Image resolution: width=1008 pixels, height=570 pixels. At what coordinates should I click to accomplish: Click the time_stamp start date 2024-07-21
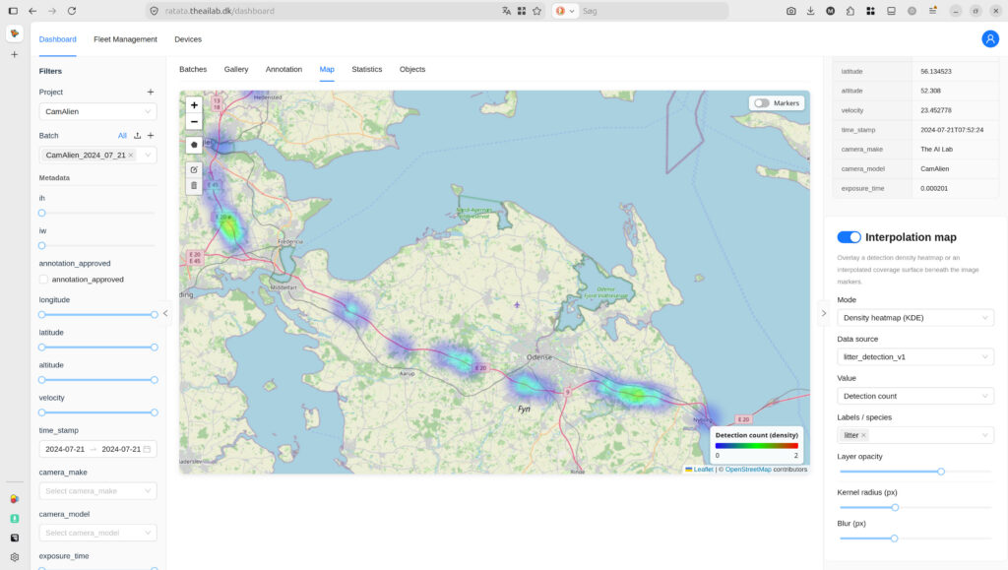[65, 449]
